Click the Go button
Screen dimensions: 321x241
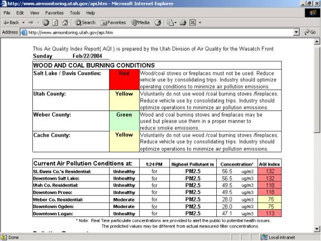(x=310, y=32)
